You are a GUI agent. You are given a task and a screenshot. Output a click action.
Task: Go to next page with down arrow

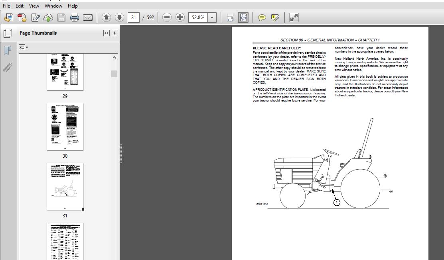[119, 18]
